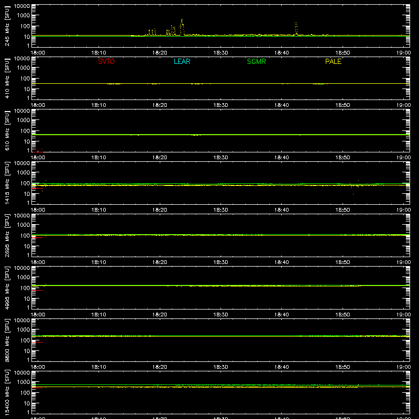Click the red SVTO station label
Image resolution: width=419 pixels, height=419 pixels.
coord(106,61)
